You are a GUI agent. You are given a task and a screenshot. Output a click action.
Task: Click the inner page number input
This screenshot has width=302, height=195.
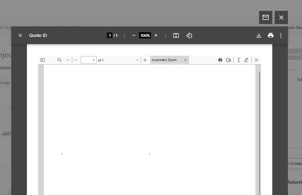89,60
